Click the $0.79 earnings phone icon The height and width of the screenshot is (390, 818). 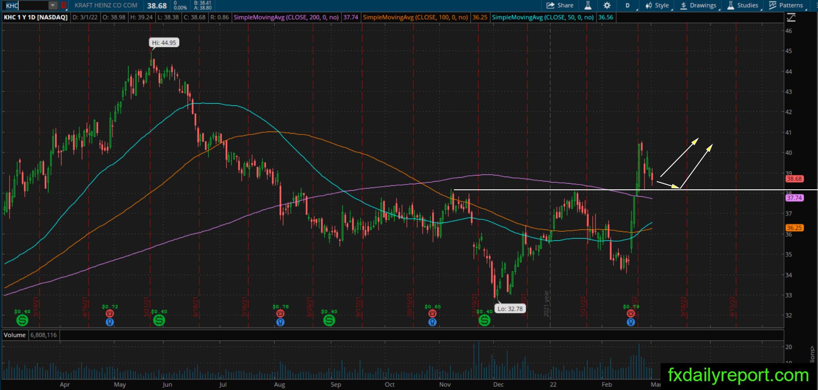point(631,313)
